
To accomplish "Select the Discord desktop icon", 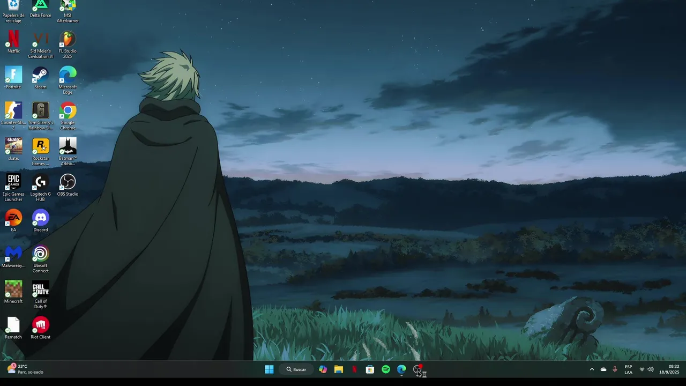I will (41, 221).
